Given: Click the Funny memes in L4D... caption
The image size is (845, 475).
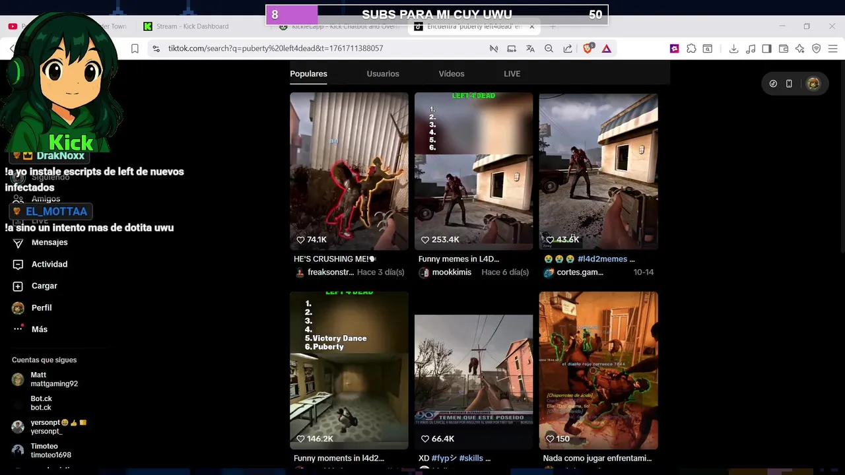Looking at the screenshot, I should tap(459, 259).
